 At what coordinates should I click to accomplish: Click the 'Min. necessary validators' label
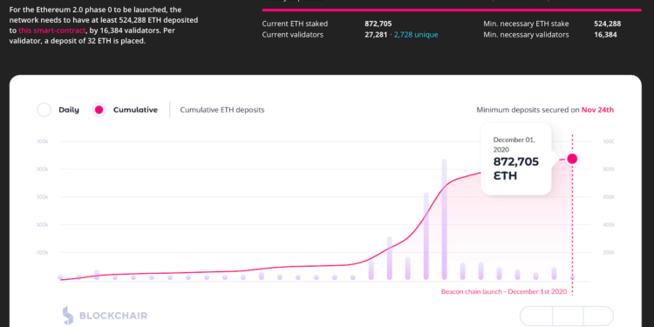[526, 35]
